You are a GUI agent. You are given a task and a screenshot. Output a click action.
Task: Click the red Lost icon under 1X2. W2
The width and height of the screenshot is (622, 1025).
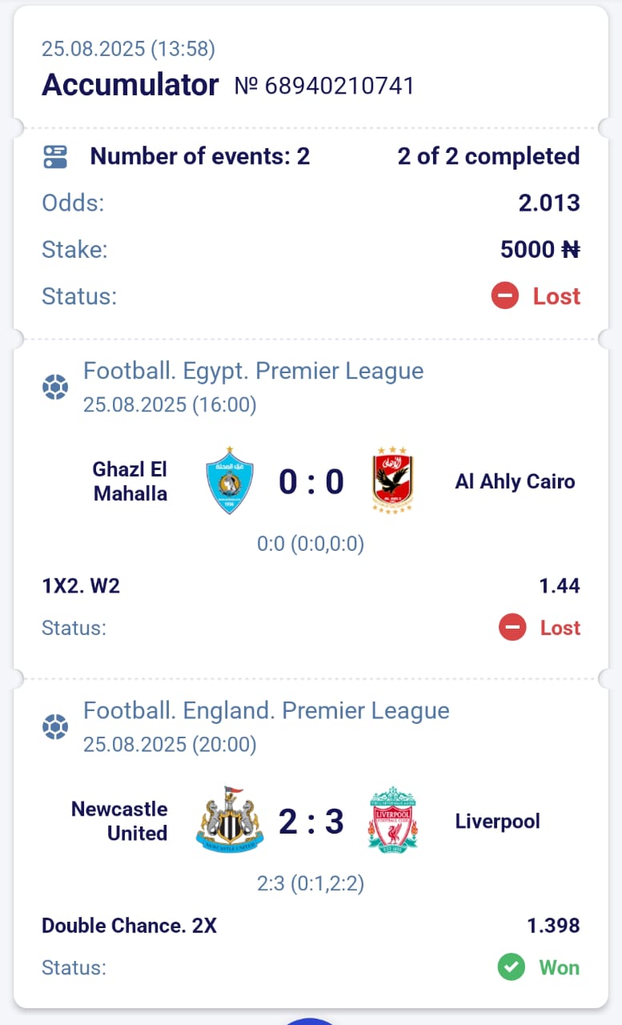pos(512,628)
